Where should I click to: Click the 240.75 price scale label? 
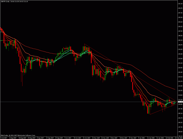180,45
